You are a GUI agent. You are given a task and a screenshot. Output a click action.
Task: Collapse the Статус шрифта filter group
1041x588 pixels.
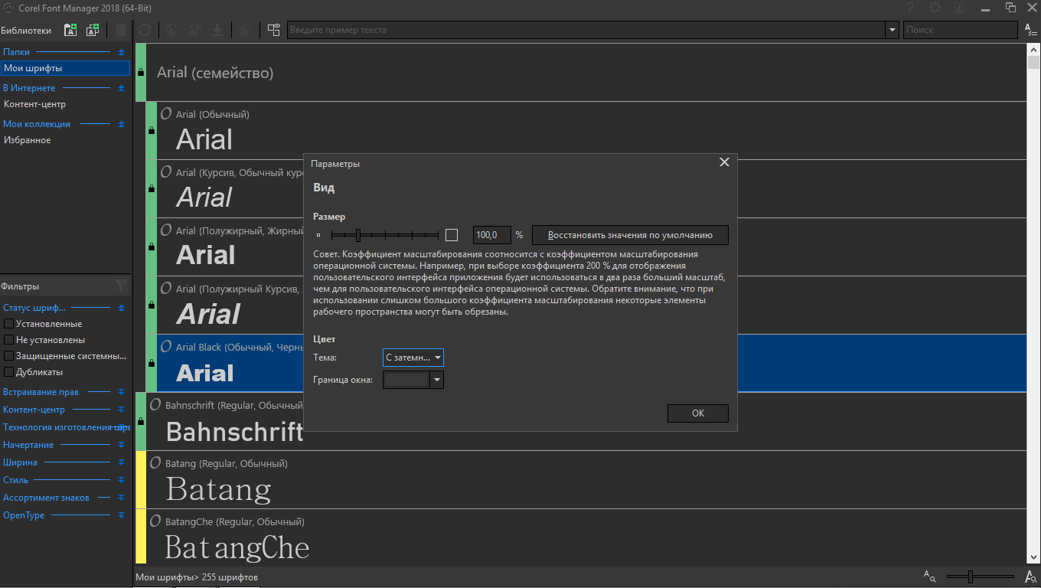pyautogui.click(x=121, y=308)
